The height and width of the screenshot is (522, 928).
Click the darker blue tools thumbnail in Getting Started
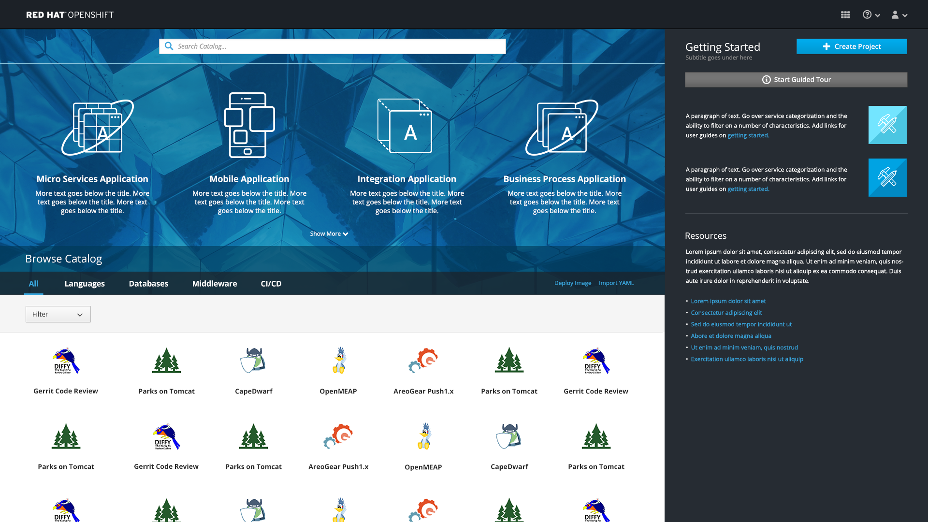tap(887, 177)
